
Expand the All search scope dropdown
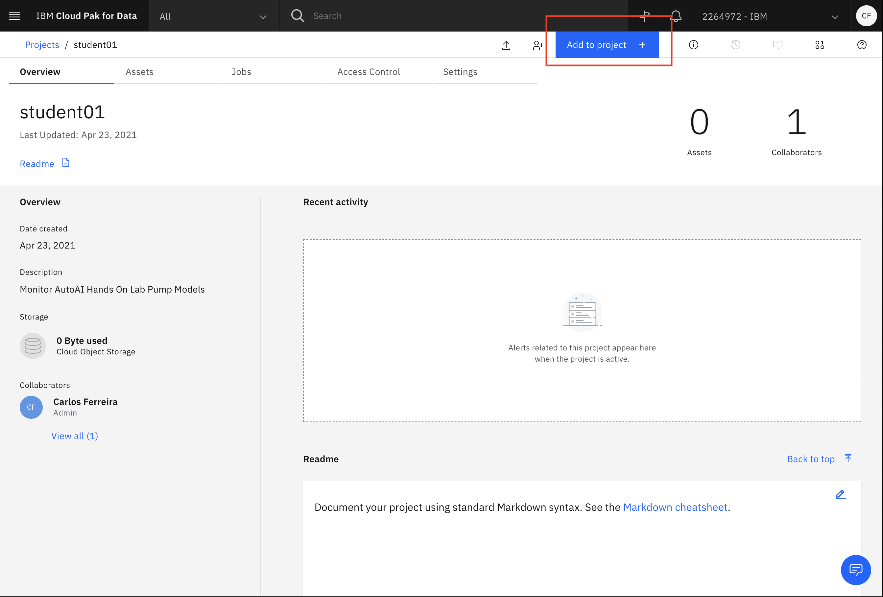pos(214,16)
